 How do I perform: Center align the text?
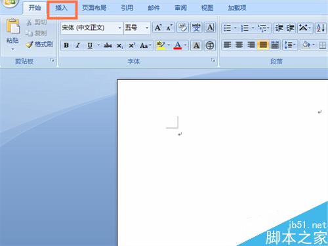point(239,45)
